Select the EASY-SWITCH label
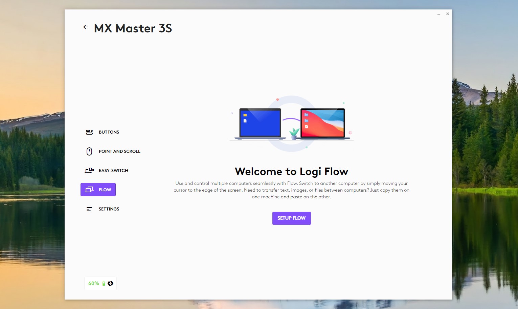The width and height of the screenshot is (518, 309). click(113, 171)
